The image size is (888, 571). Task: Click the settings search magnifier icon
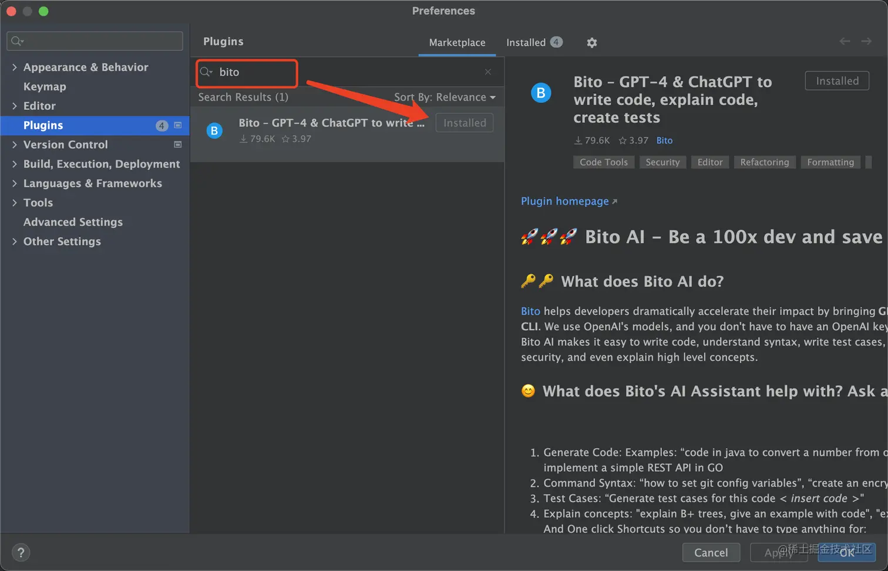click(x=17, y=41)
